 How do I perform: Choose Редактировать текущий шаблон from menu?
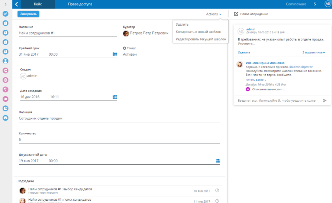(201, 39)
